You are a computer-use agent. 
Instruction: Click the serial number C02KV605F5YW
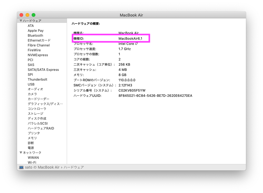[x=132, y=90]
